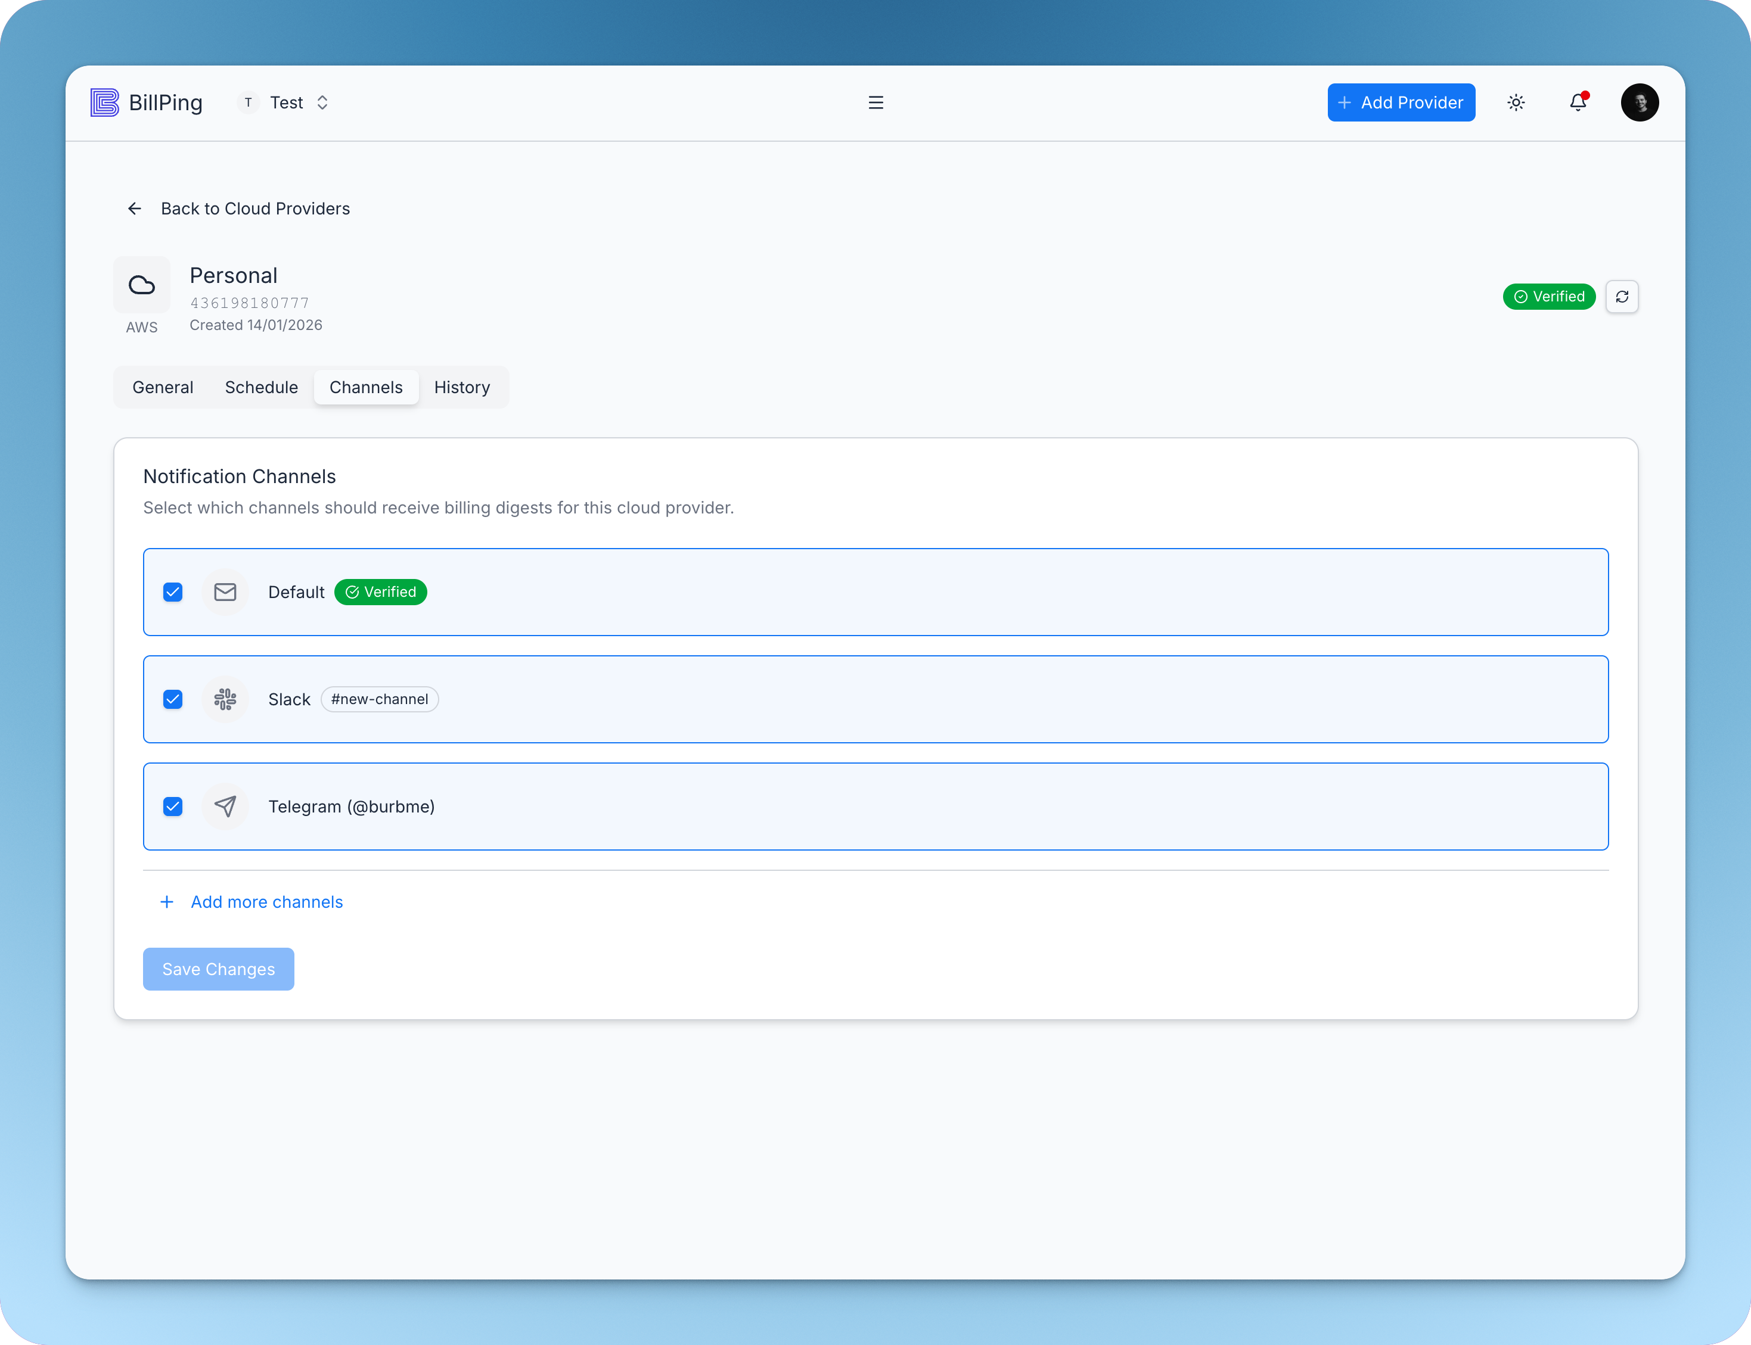The image size is (1751, 1345).
Task: Click the AWS cloud provider icon
Action: 142,285
